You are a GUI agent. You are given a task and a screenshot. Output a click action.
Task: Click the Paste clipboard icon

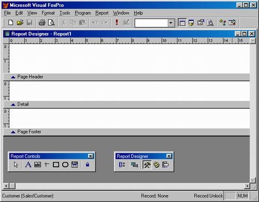pyautogui.click(x=82, y=23)
